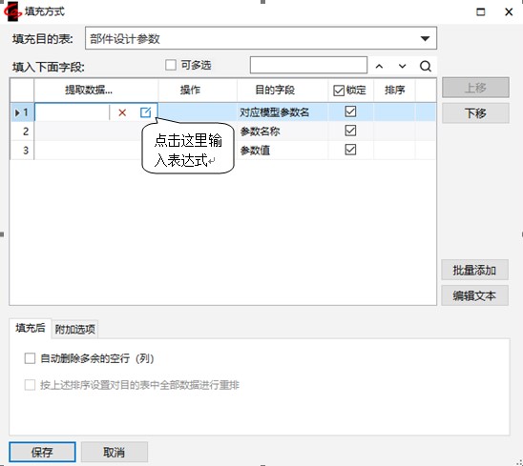Viewport: 523px width, 466px height.
Task: Click the red X clear icon in row 1
Action: pyautogui.click(x=122, y=112)
